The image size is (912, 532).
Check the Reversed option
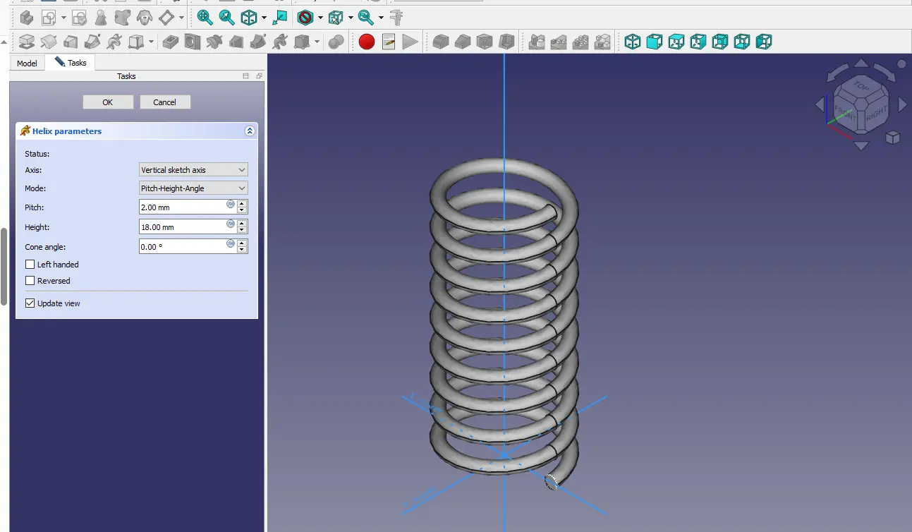pyautogui.click(x=30, y=281)
